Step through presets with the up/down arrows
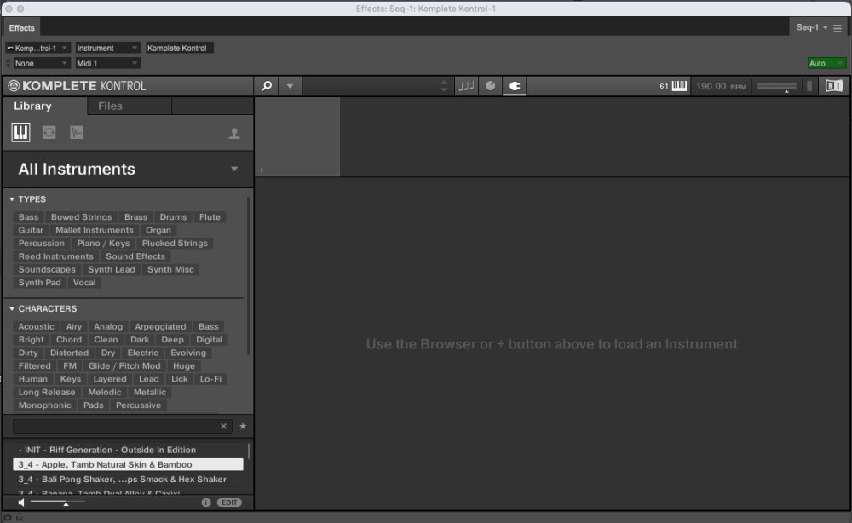The width and height of the screenshot is (852, 523). tap(444, 86)
